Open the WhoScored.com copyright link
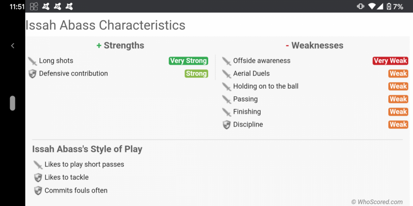Screen dimensions: 413x206 coord(377,202)
